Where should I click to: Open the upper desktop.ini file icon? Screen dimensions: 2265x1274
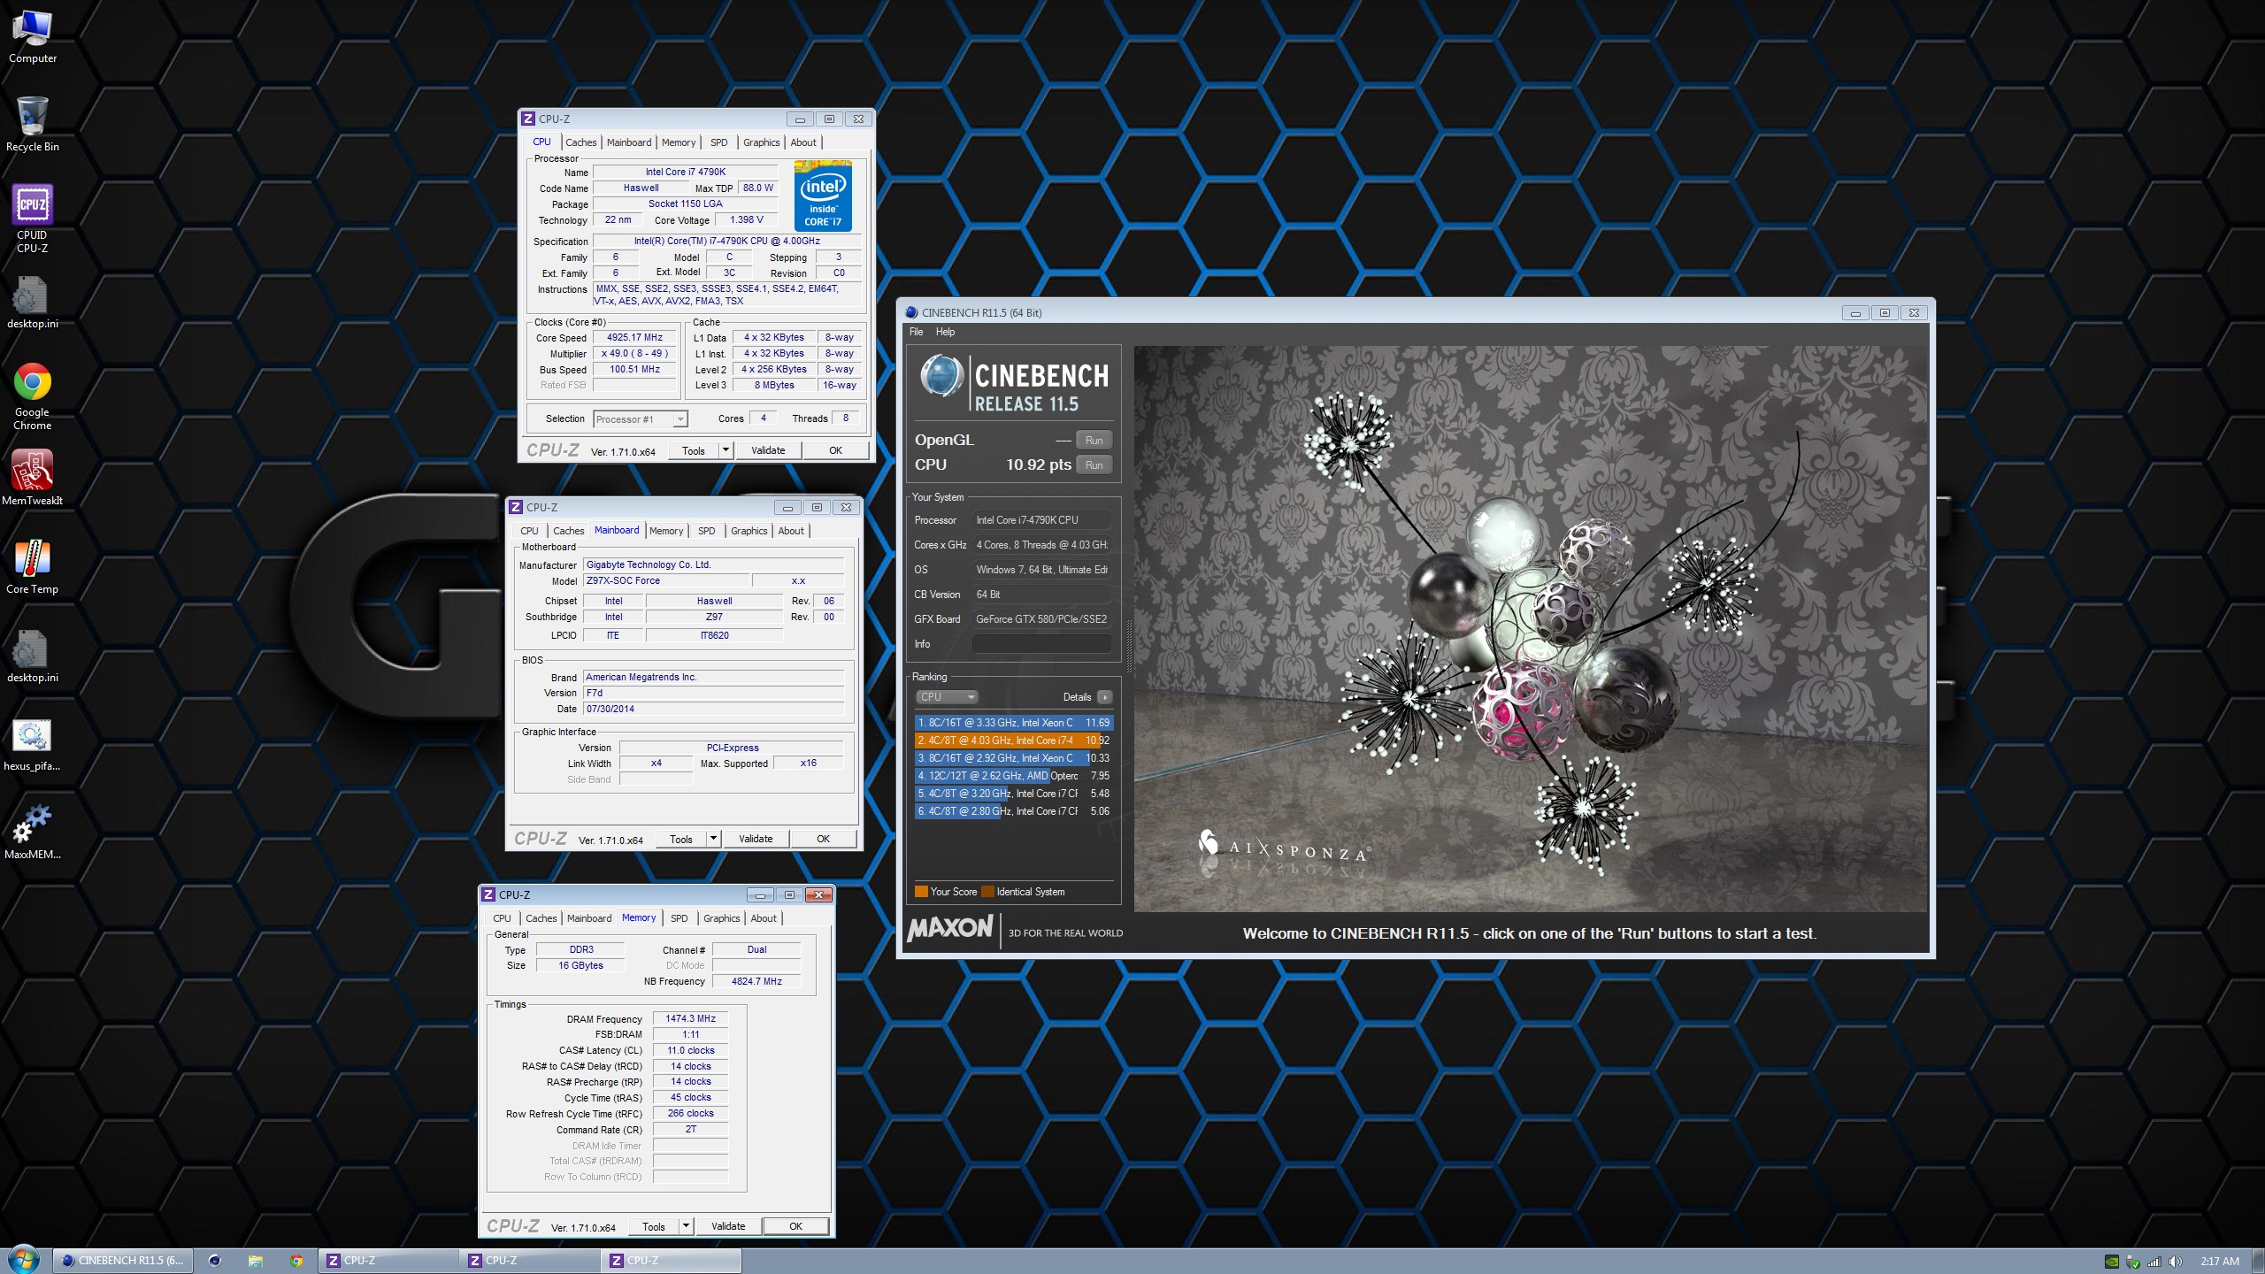click(33, 301)
